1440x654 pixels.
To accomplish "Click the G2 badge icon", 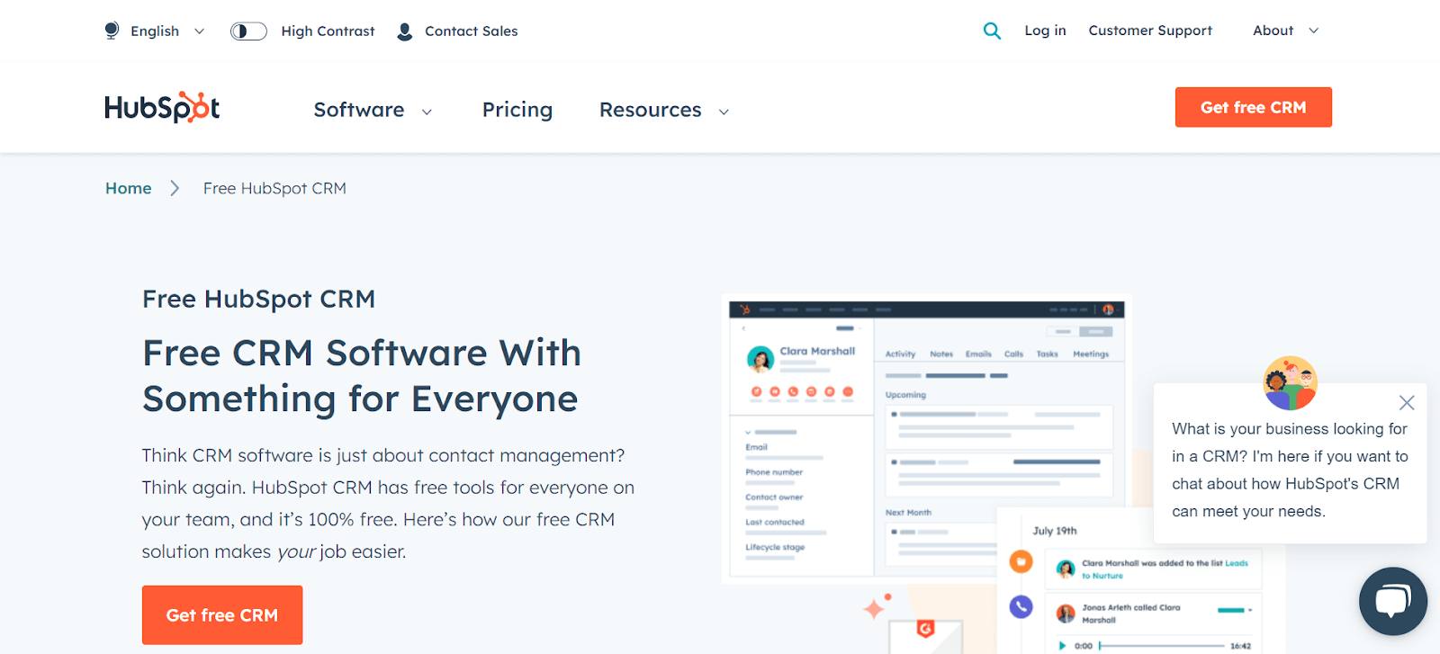I will (x=925, y=629).
